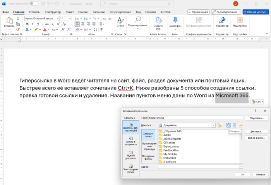Show 'Просмотренные страницы' list

(x=149, y=146)
